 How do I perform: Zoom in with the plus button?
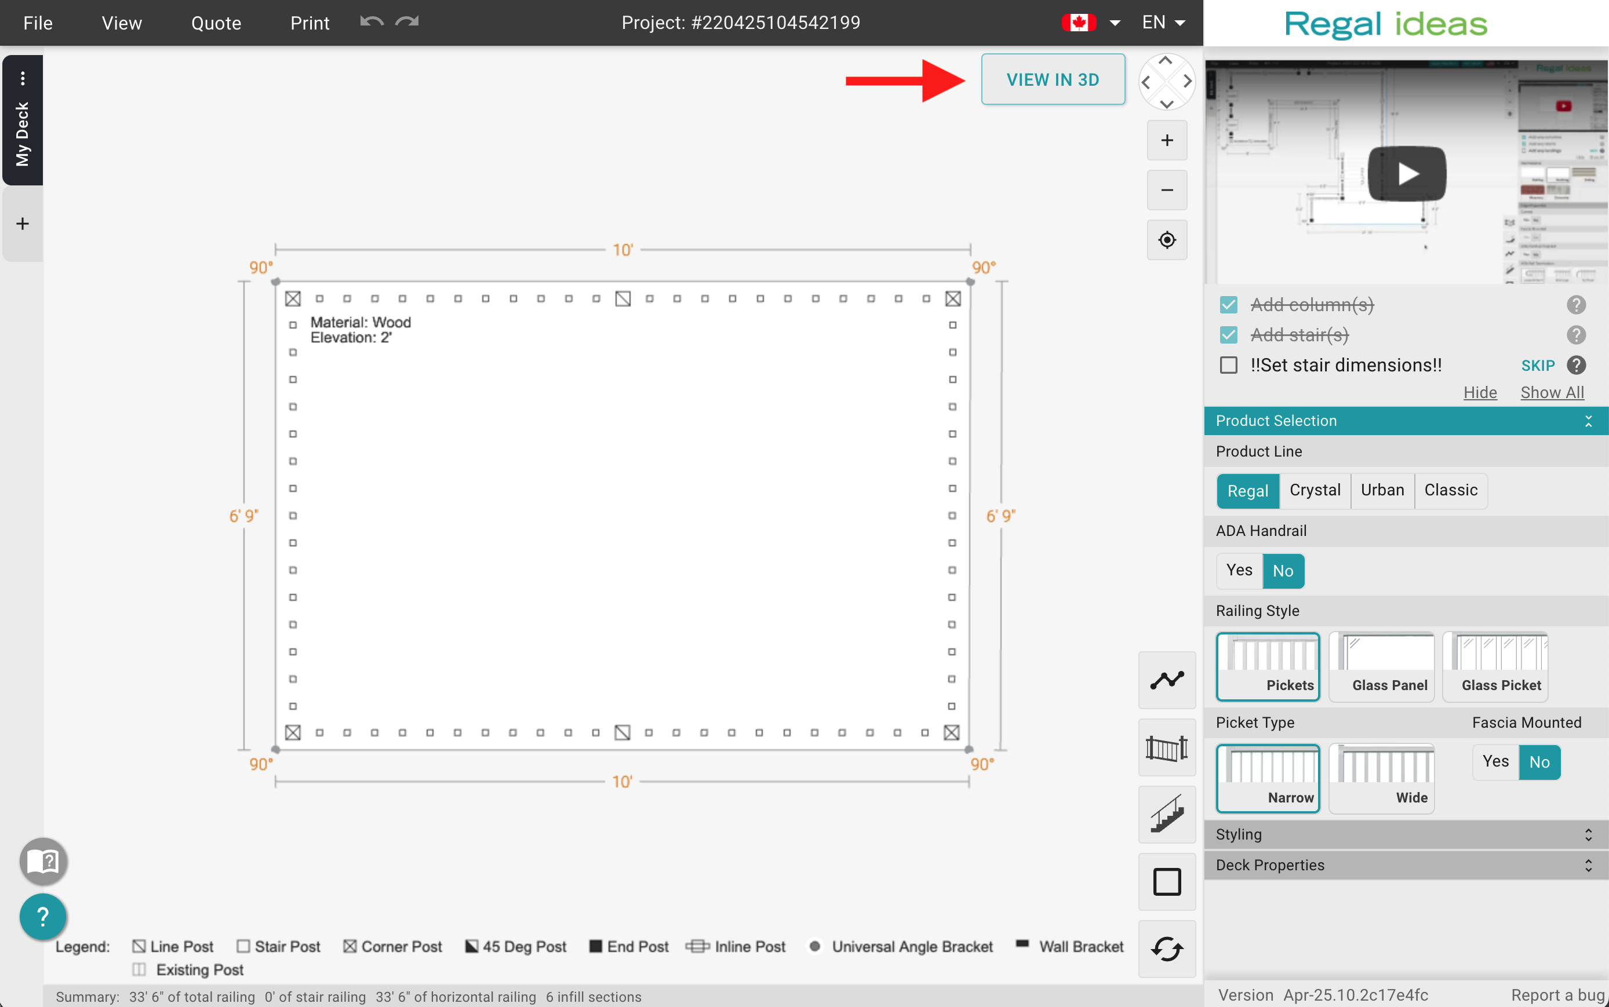1167,141
